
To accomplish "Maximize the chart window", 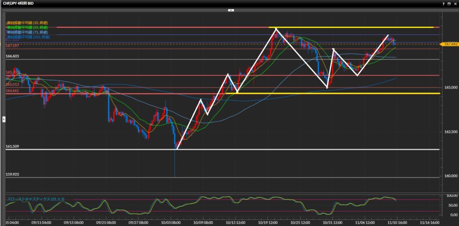I will tap(449, 4).
